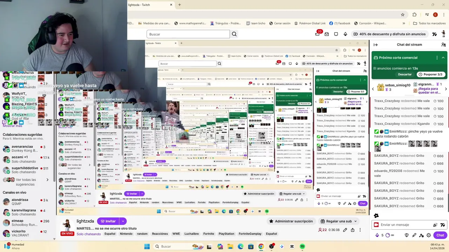Open channel points balance circle icon

point(388,235)
